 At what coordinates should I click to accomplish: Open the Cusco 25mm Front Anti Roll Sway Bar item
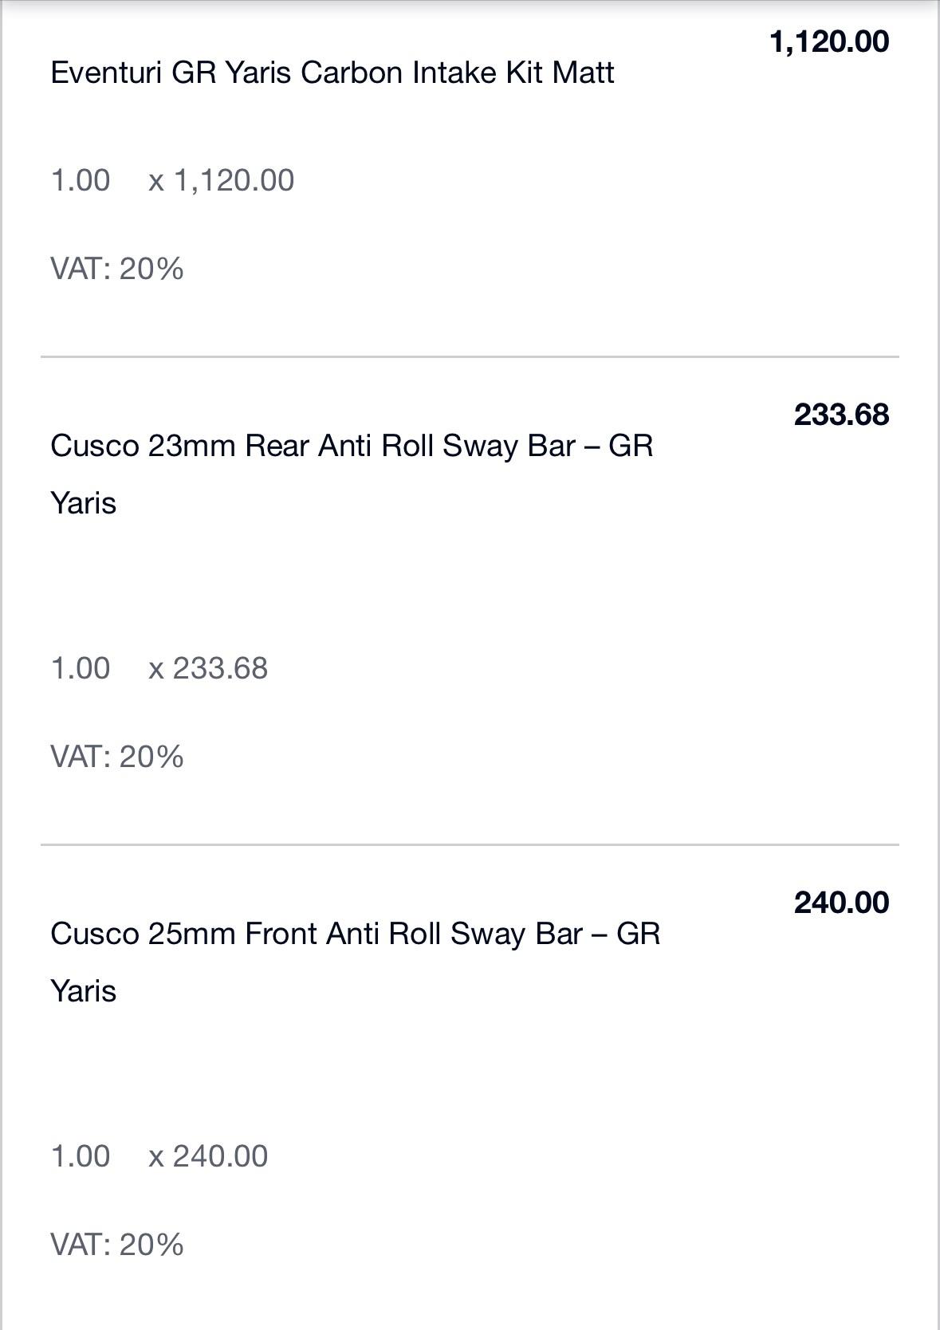pyautogui.click(x=356, y=962)
